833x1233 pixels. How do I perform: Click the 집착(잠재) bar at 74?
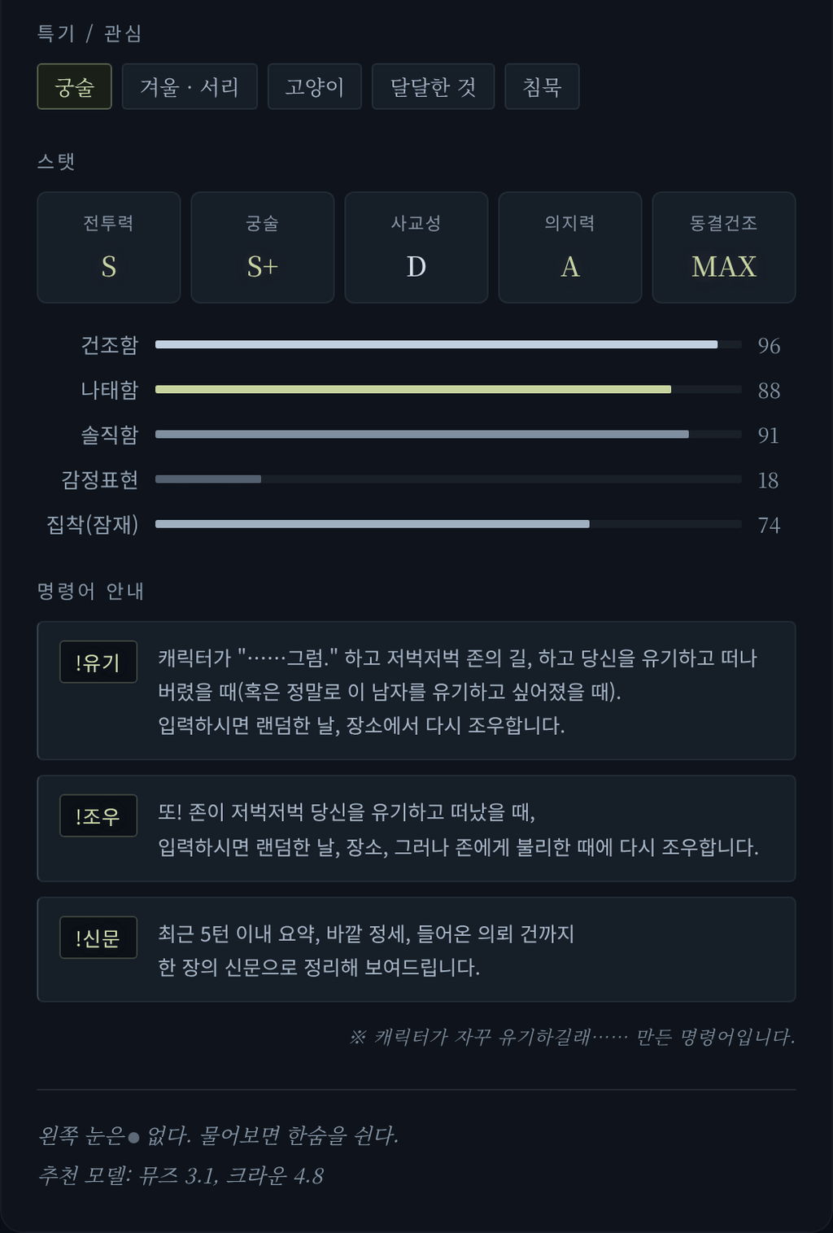tap(448, 523)
